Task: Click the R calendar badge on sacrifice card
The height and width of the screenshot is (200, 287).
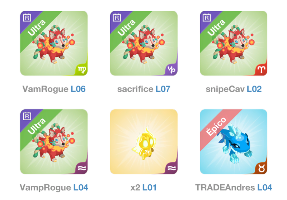Action: click(117, 18)
